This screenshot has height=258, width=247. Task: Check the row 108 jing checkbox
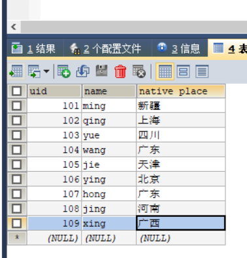(x=17, y=208)
